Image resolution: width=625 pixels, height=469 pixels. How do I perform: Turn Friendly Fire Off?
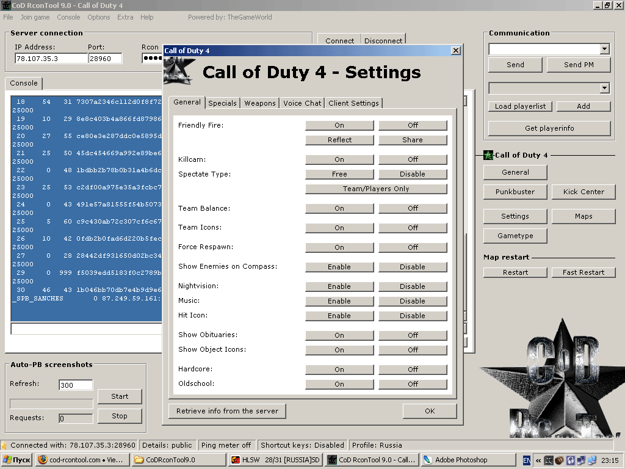coord(413,125)
